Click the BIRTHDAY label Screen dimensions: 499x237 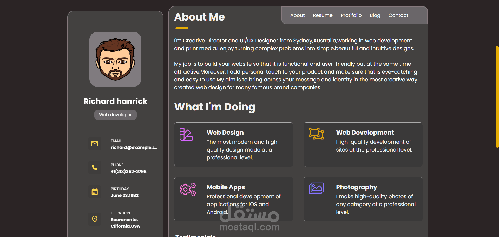[120, 189]
